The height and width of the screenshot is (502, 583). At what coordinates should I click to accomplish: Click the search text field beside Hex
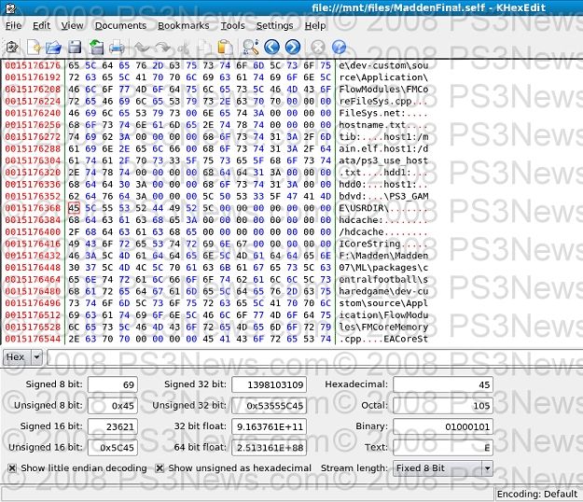(x=314, y=357)
